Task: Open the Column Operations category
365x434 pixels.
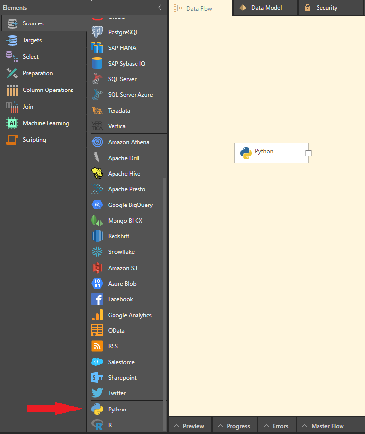Action: tap(44, 90)
